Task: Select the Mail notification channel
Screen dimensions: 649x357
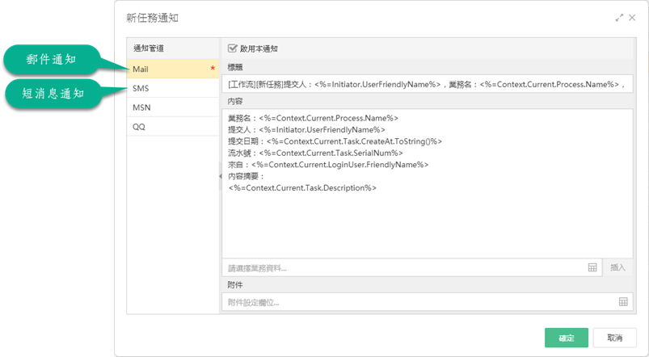Action: click(x=173, y=69)
